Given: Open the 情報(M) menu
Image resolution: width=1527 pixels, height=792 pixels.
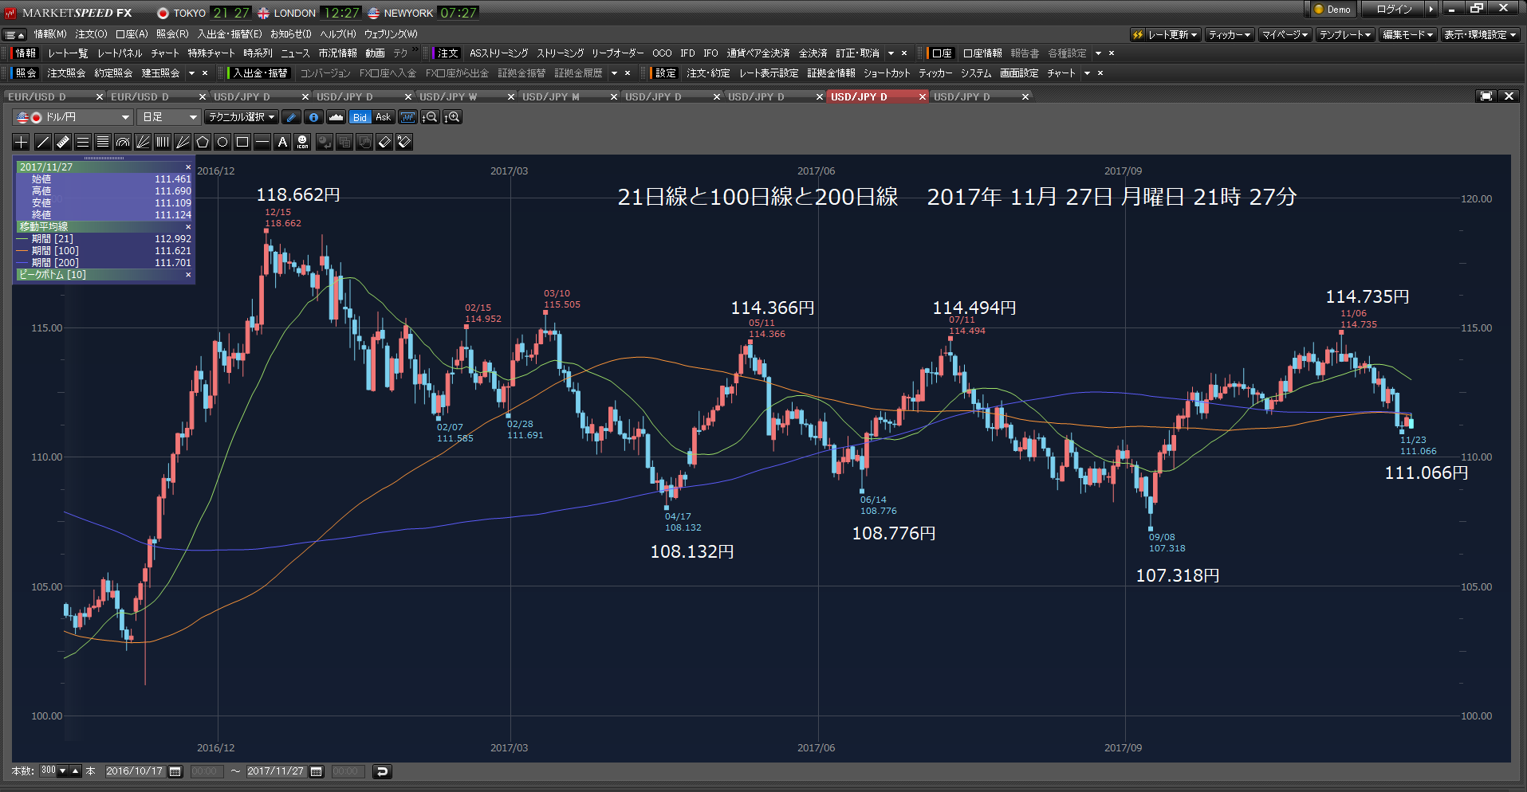Looking at the screenshot, I should (50, 34).
